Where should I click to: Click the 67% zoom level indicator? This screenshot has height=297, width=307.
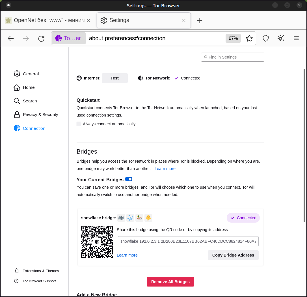[x=233, y=38]
